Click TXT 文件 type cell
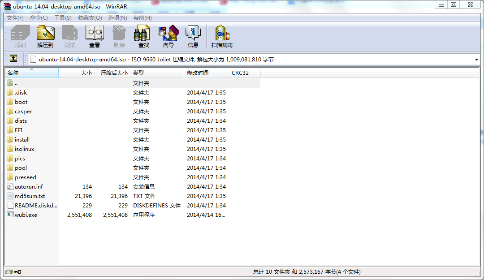This screenshot has height=280, width=484. (144, 196)
